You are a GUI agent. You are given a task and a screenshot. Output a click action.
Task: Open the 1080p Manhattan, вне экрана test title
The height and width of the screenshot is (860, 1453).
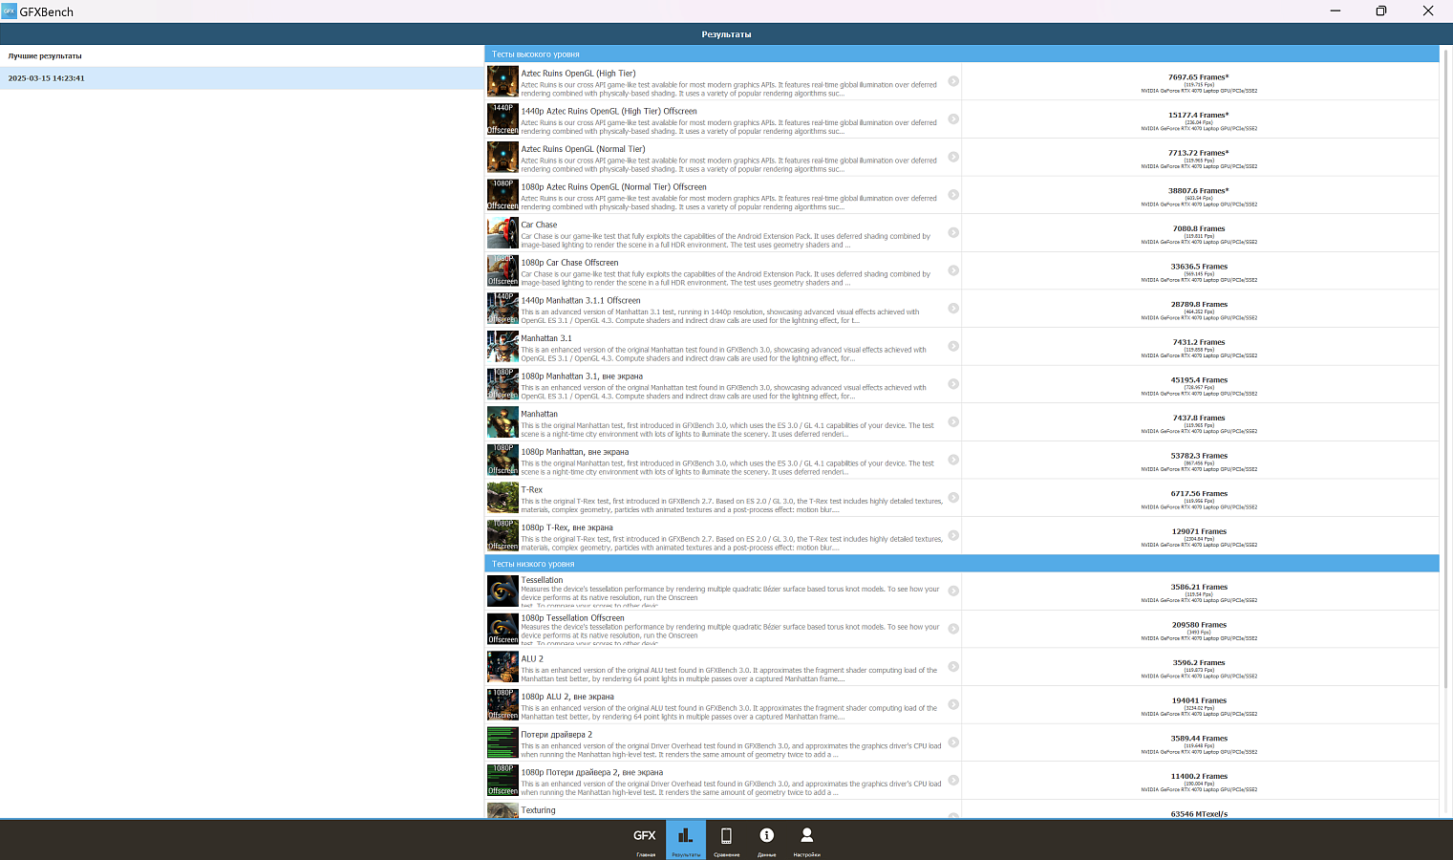coord(574,452)
